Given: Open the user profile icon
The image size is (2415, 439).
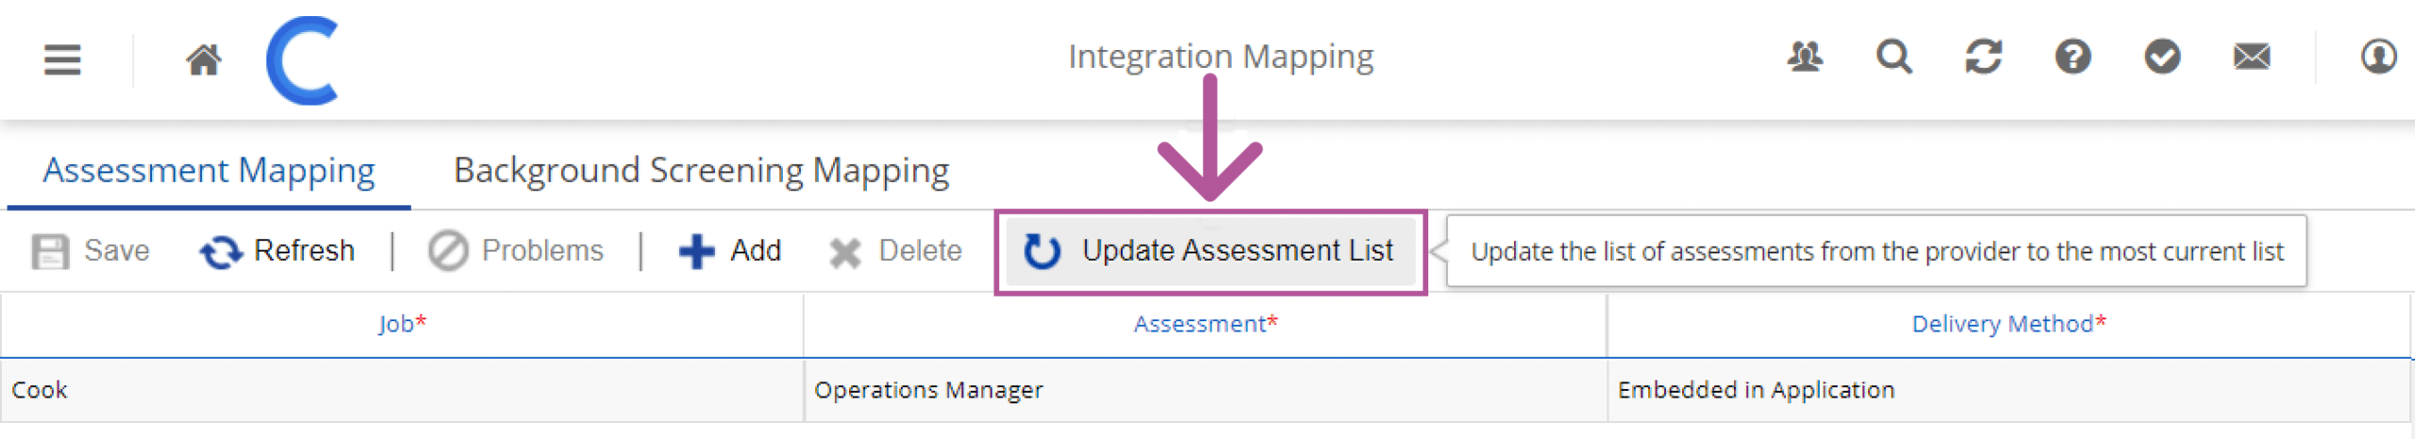Looking at the screenshot, I should point(2378,57).
